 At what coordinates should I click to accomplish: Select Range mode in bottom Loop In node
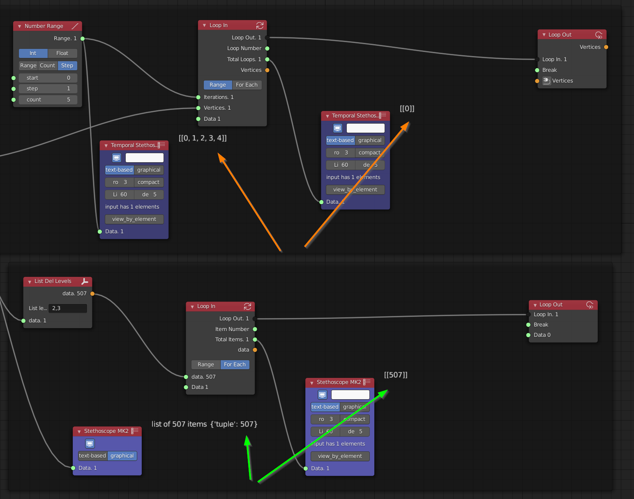[x=206, y=365]
